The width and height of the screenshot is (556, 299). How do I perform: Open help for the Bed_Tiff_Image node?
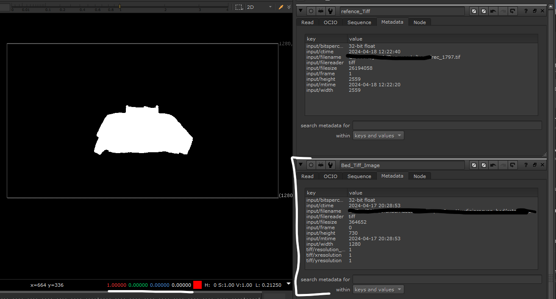pyautogui.click(x=525, y=165)
